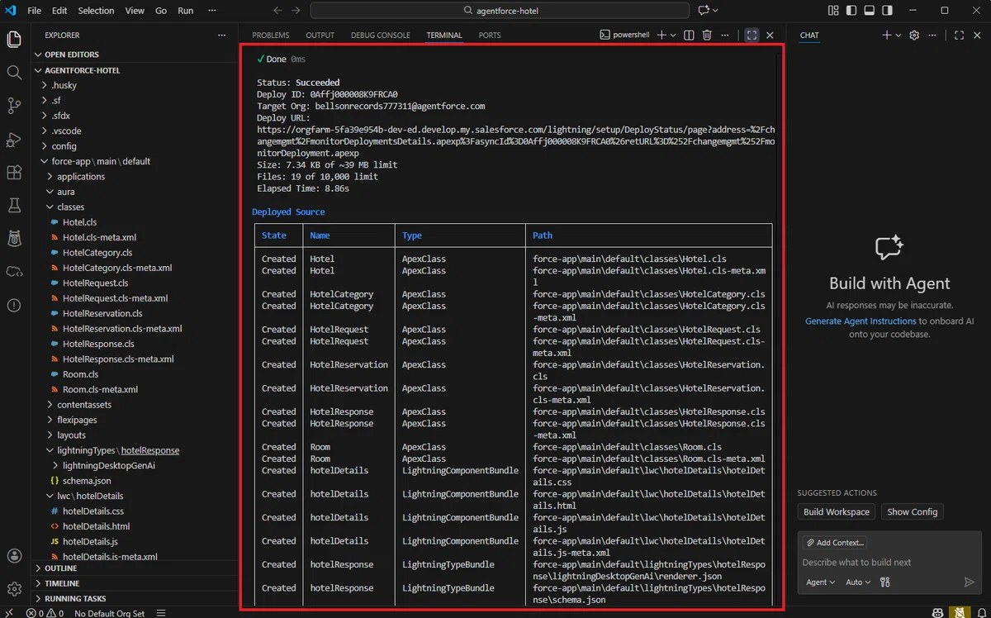
Task: Open Run and Debug view
Action: tap(14, 139)
